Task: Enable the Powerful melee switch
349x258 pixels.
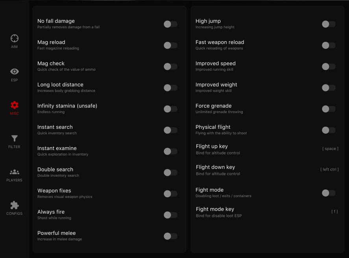Action: [170, 236]
